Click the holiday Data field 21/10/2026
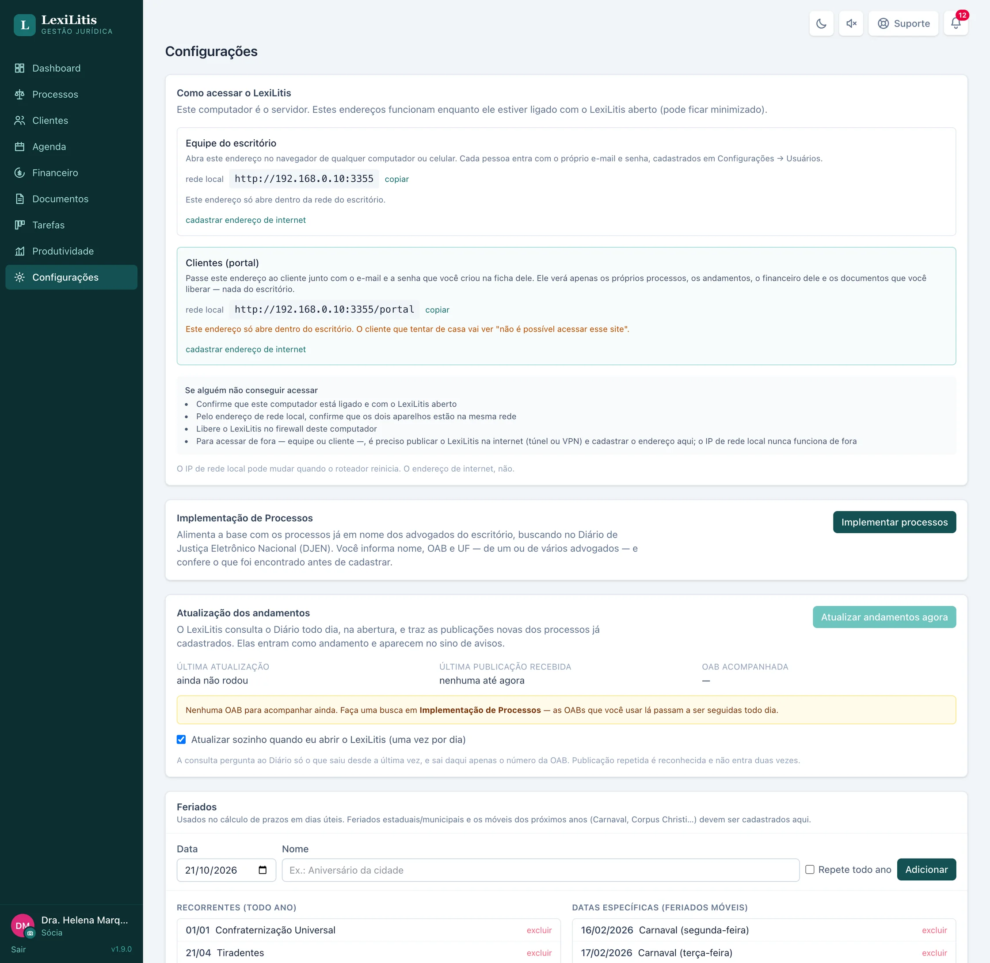Image resolution: width=990 pixels, height=963 pixels. tap(226, 870)
